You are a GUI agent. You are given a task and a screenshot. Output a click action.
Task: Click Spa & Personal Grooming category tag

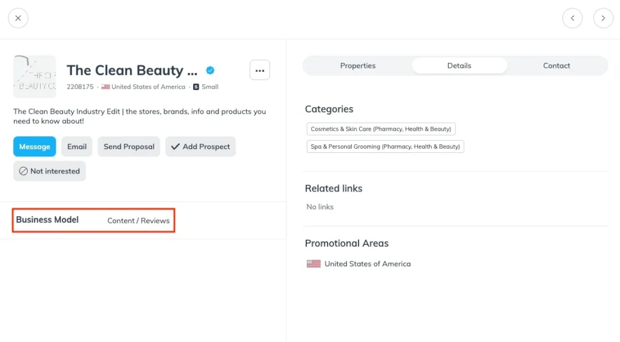pos(385,146)
